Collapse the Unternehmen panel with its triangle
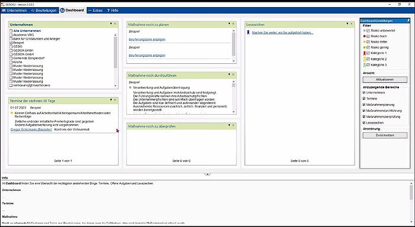Image resolution: width=415 pixels, height=227 pixels. [111, 24]
